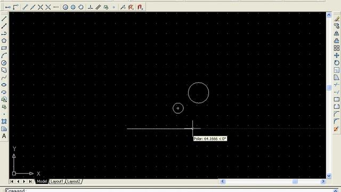Switch to the Layout1 tab
This screenshot has width=341, height=192.
coord(56,181)
